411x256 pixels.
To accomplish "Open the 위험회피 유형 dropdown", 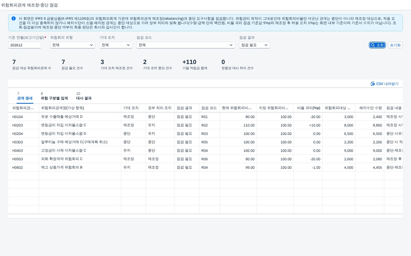I will pos(73,45).
